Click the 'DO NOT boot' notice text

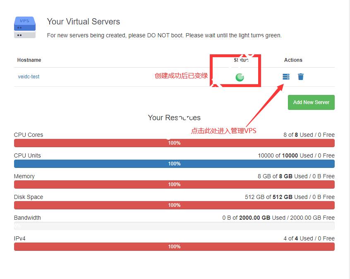click(165, 35)
